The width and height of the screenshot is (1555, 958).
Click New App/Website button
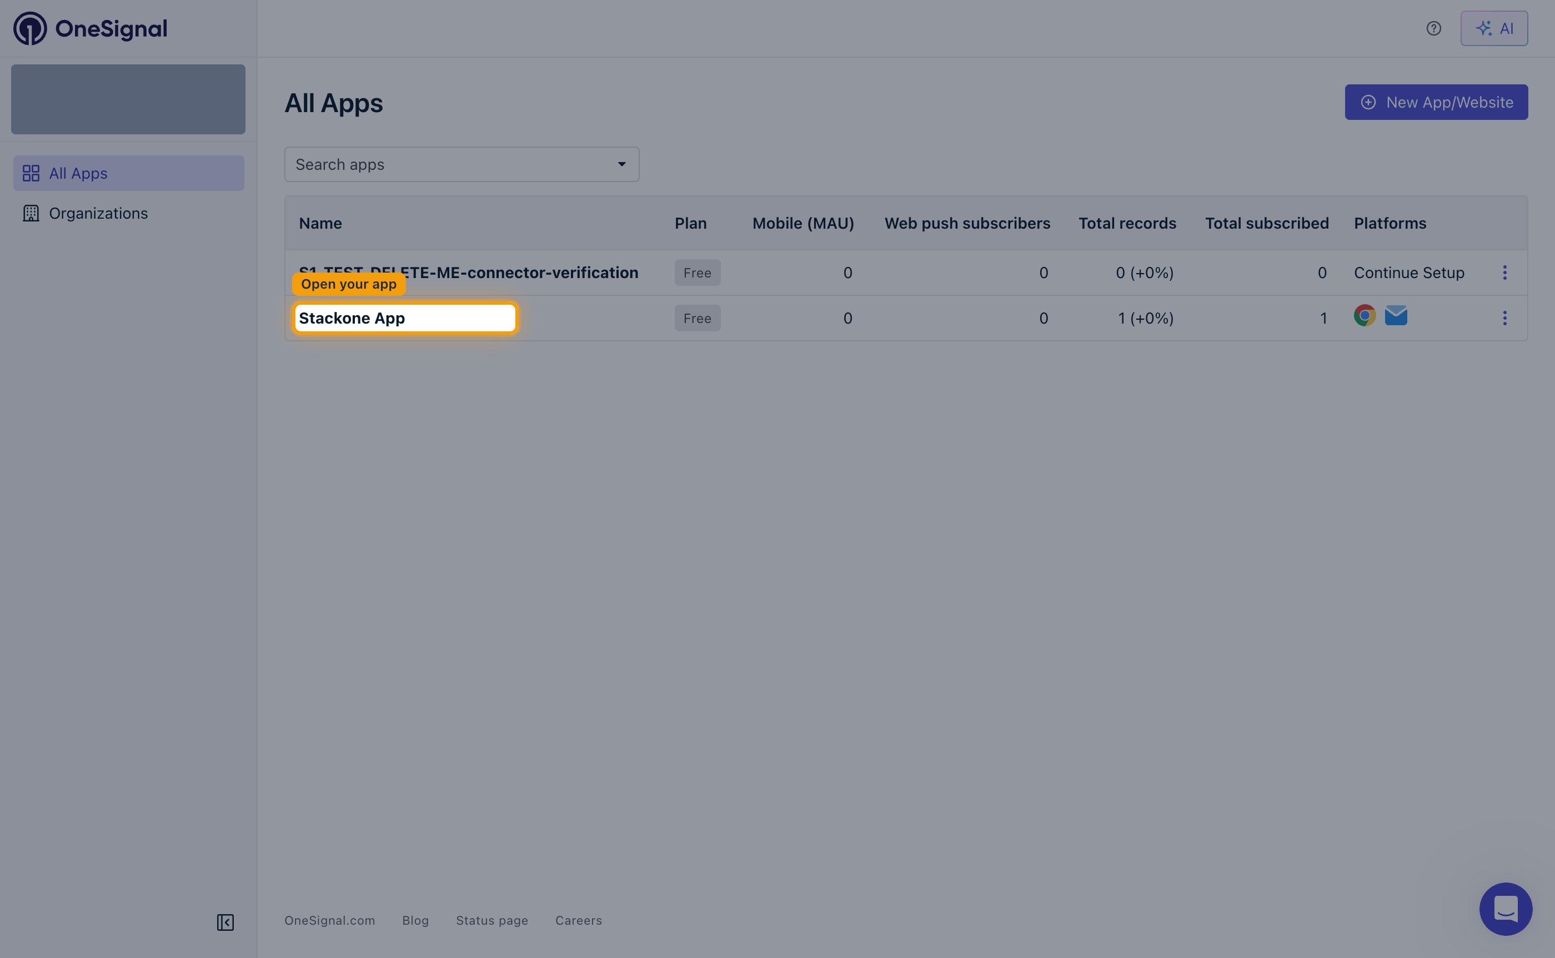1436,102
